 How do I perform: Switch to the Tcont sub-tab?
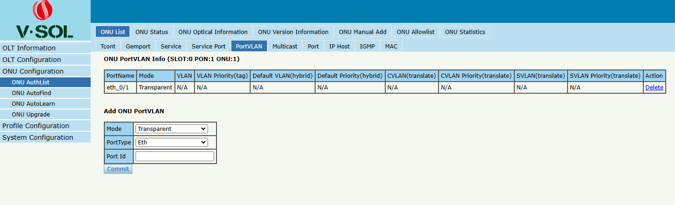pyautogui.click(x=108, y=46)
